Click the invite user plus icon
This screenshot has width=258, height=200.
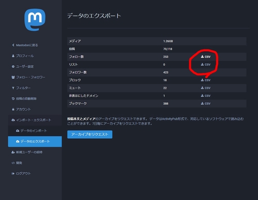(x=13, y=152)
